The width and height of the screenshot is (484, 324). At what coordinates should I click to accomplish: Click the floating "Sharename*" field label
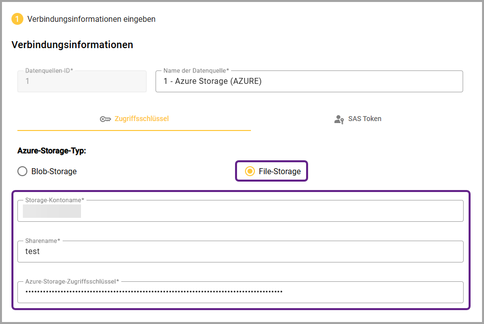(x=42, y=241)
